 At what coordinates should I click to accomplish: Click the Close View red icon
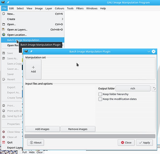4,132
